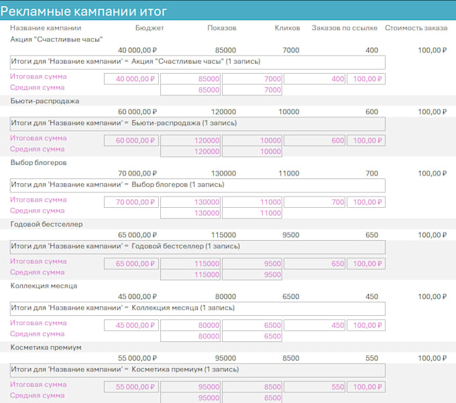Click the black budget value "45 000,00 ₽" in the data row
456x403 pixels.
click(x=137, y=297)
